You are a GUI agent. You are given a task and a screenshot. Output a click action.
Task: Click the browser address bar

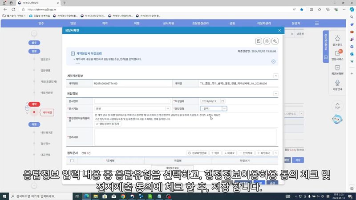pyautogui.click(x=157, y=9)
